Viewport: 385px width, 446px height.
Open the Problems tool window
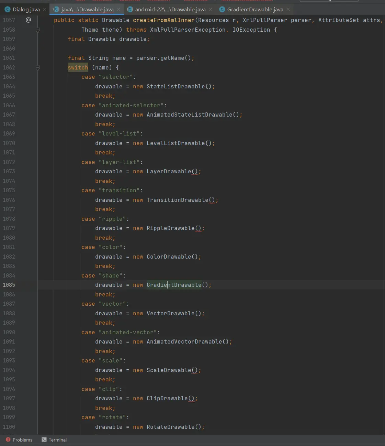point(22,440)
